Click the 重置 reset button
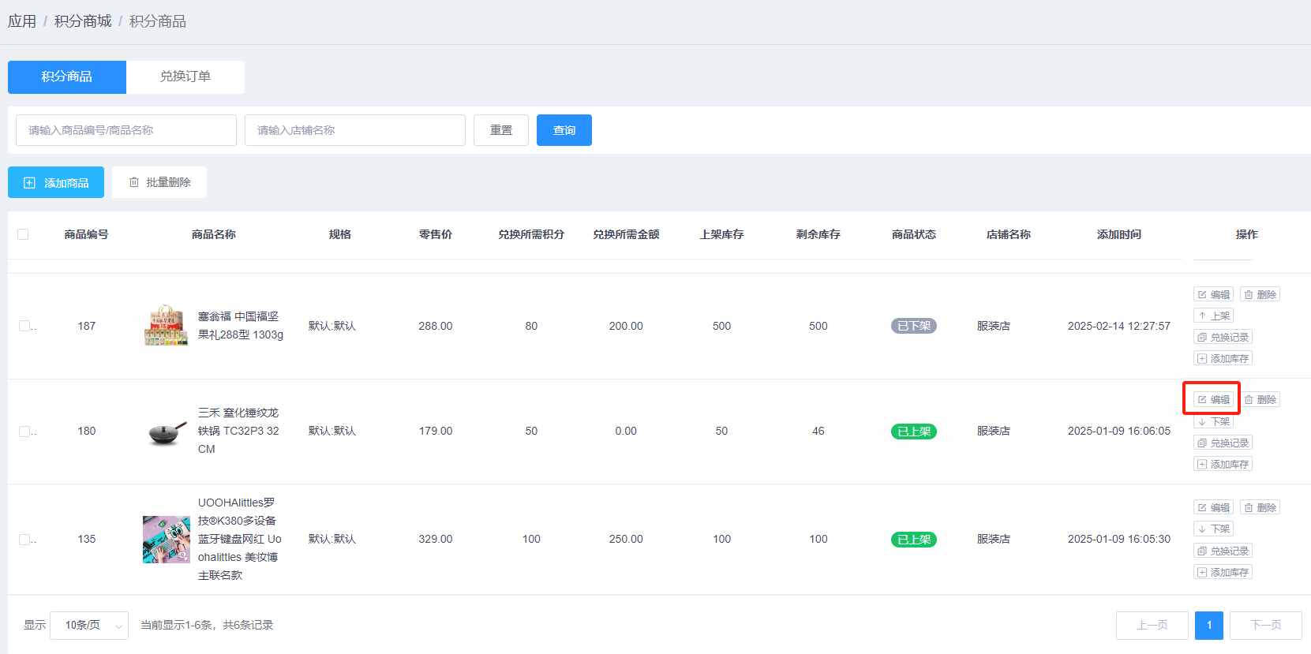 coord(501,130)
